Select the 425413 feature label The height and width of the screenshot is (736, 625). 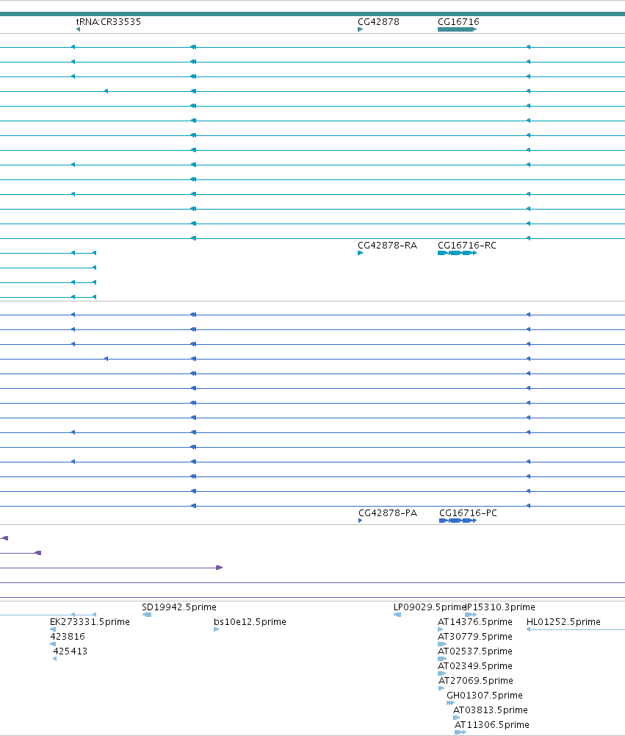pos(70,651)
